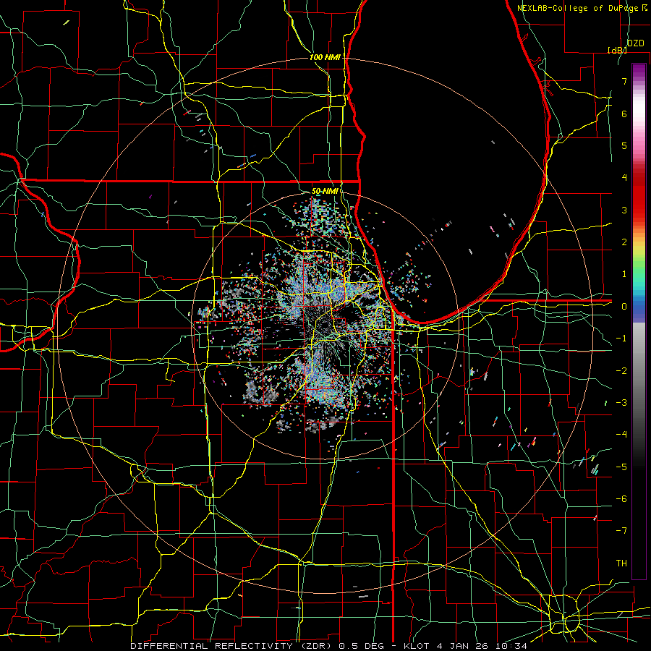Click the legend value -5
This screenshot has width=651, height=651.
pyautogui.click(x=621, y=467)
